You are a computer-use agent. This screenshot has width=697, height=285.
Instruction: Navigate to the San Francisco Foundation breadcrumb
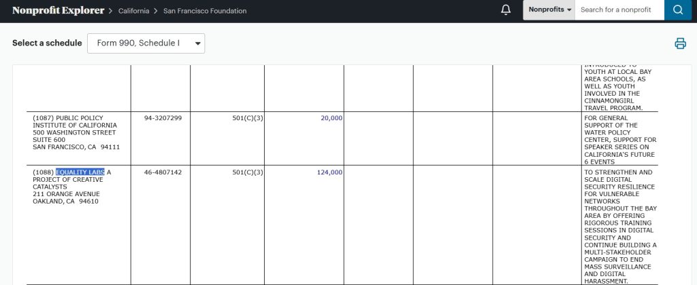[x=205, y=11]
